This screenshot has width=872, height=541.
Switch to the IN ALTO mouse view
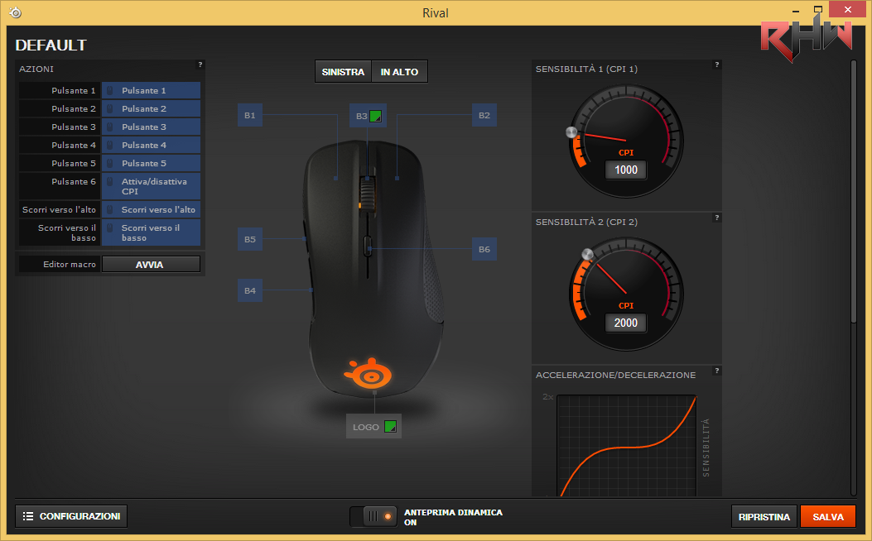click(x=399, y=72)
